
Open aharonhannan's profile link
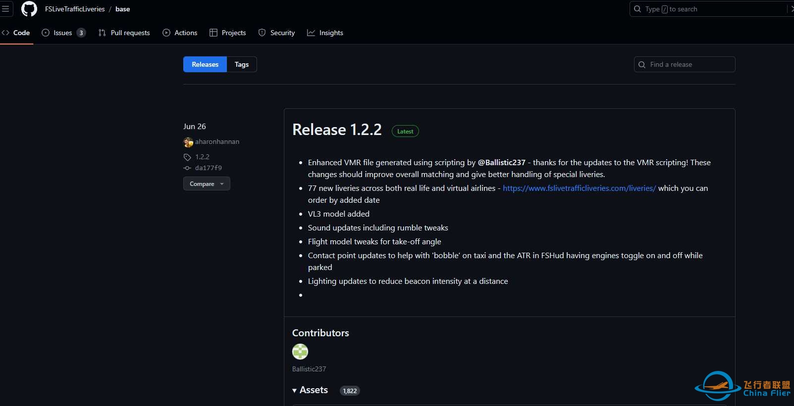pos(217,141)
